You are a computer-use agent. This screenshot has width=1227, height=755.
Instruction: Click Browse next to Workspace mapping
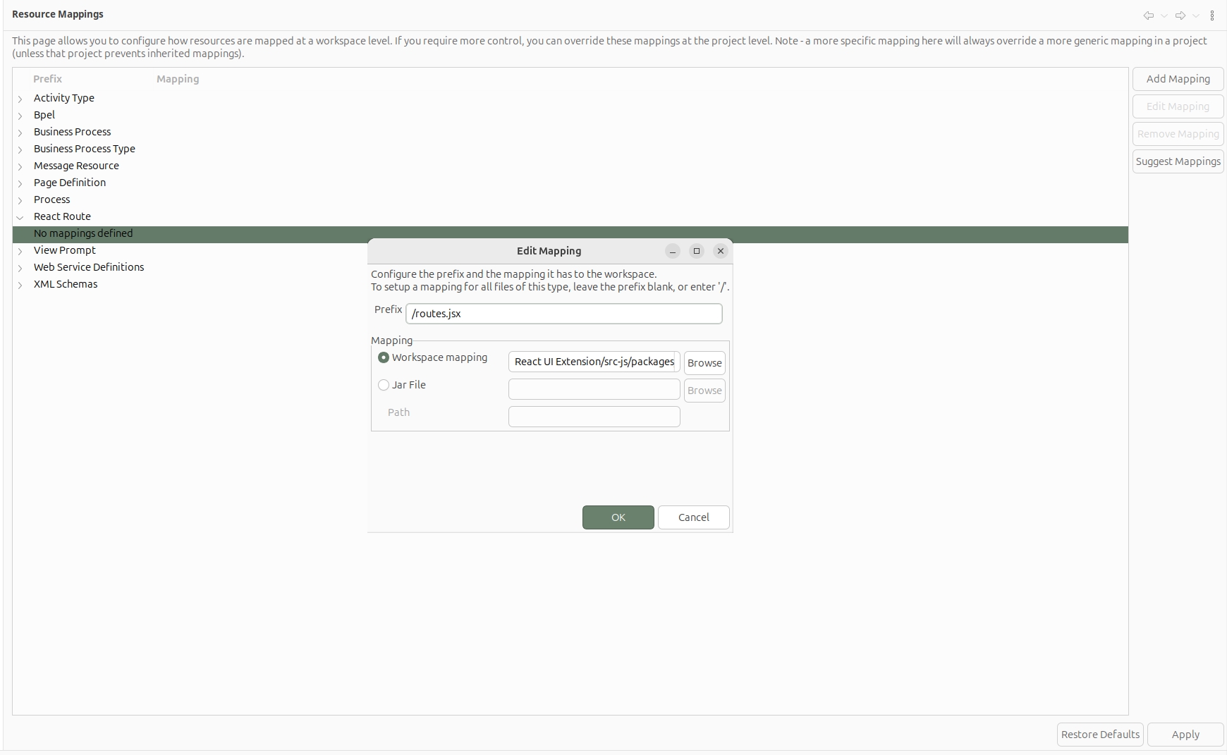(x=704, y=363)
